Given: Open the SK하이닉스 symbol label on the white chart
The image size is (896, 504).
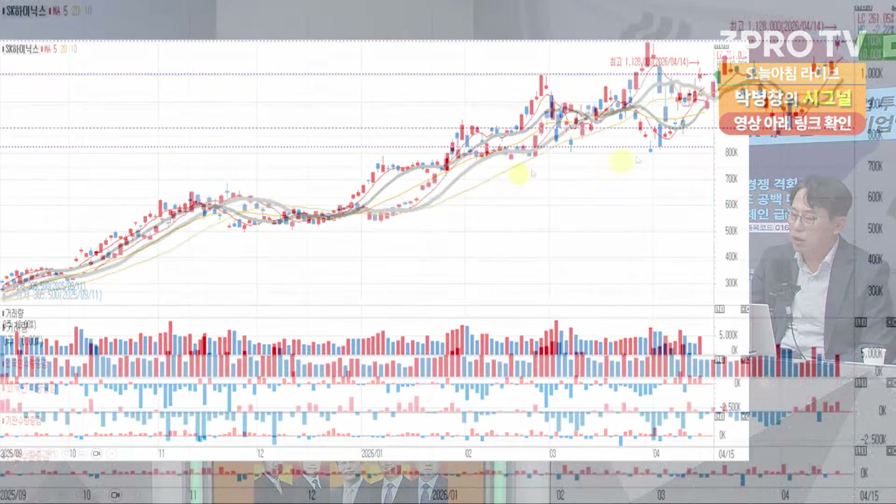Looking at the screenshot, I should click(21, 49).
